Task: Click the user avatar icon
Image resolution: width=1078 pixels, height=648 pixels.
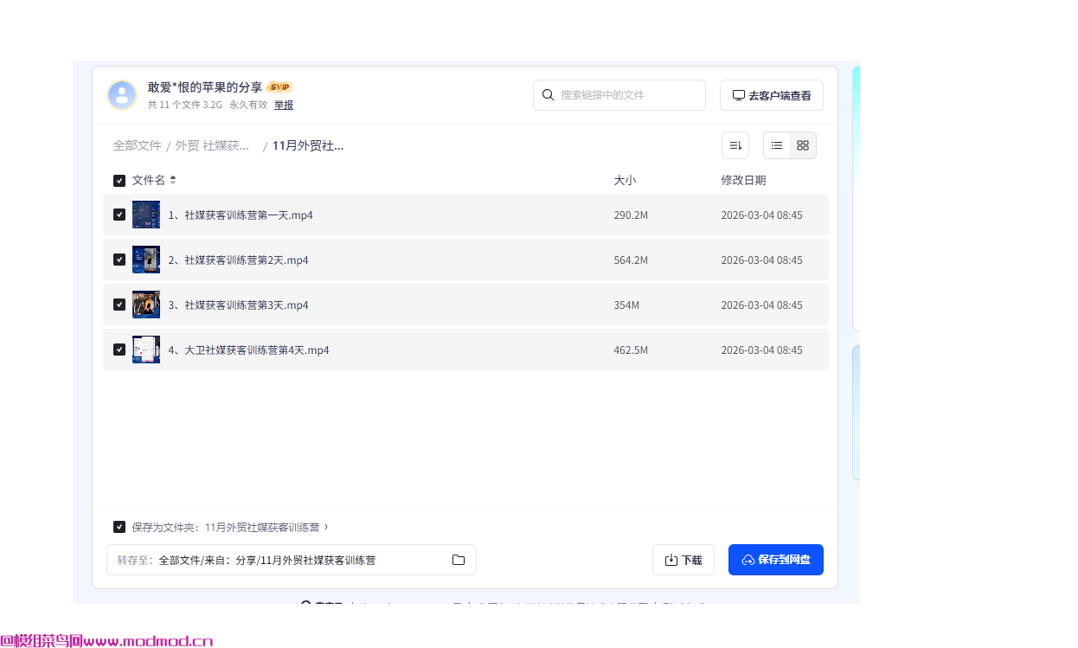Action: tap(122, 95)
